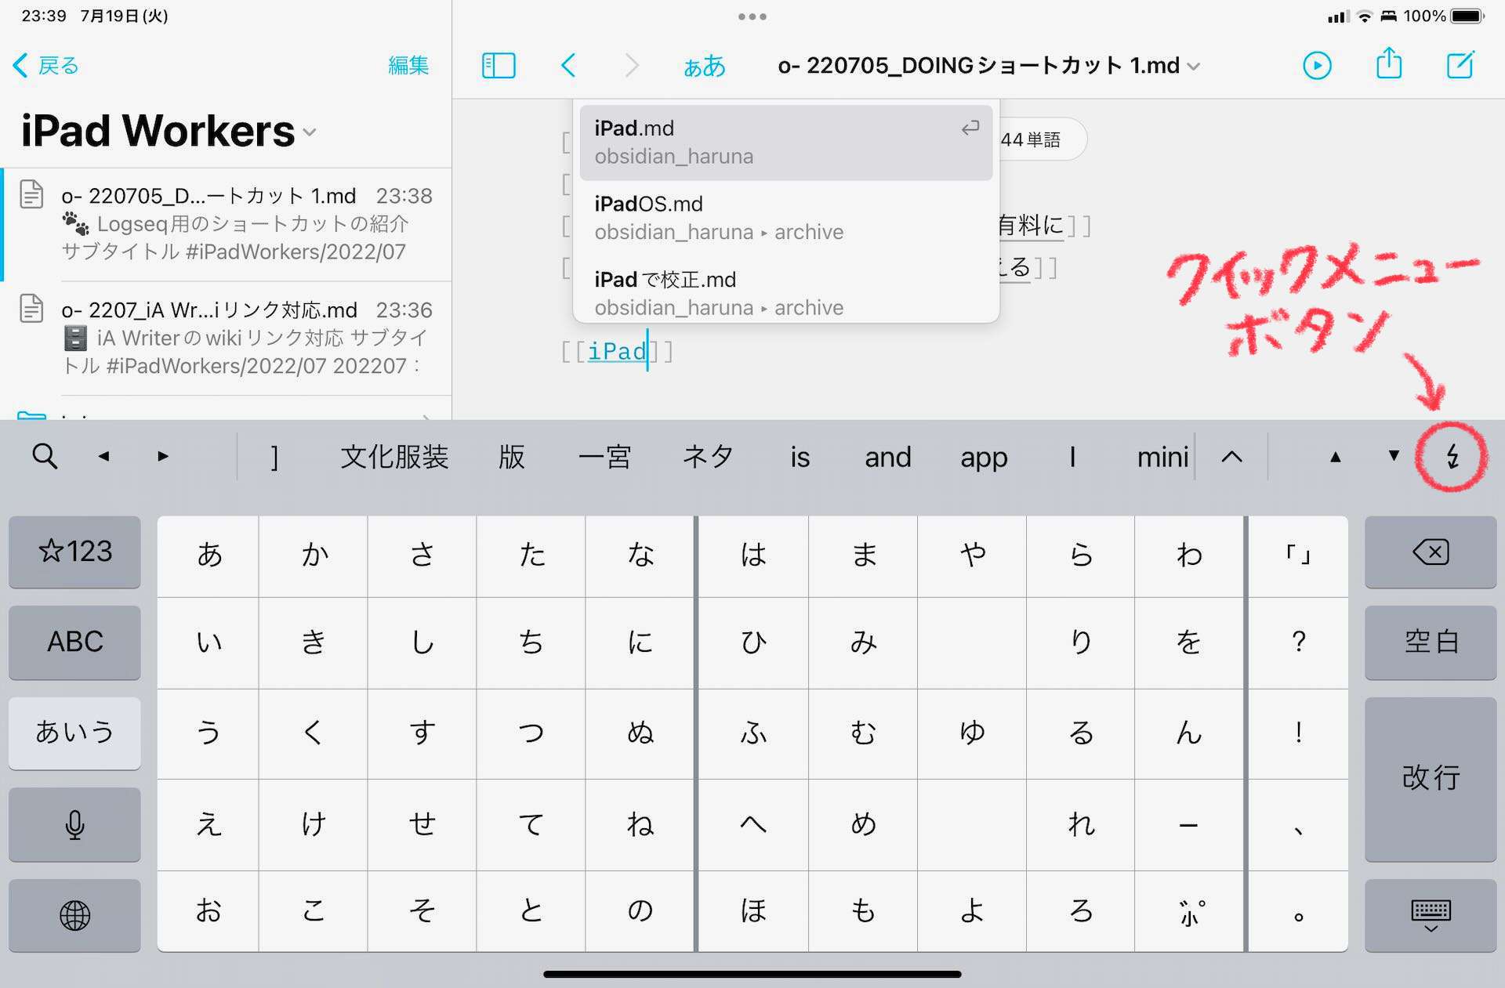Tap the Wi-Fi status icon
Screen dimensions: 1505x988
(x=1365, y=16)
